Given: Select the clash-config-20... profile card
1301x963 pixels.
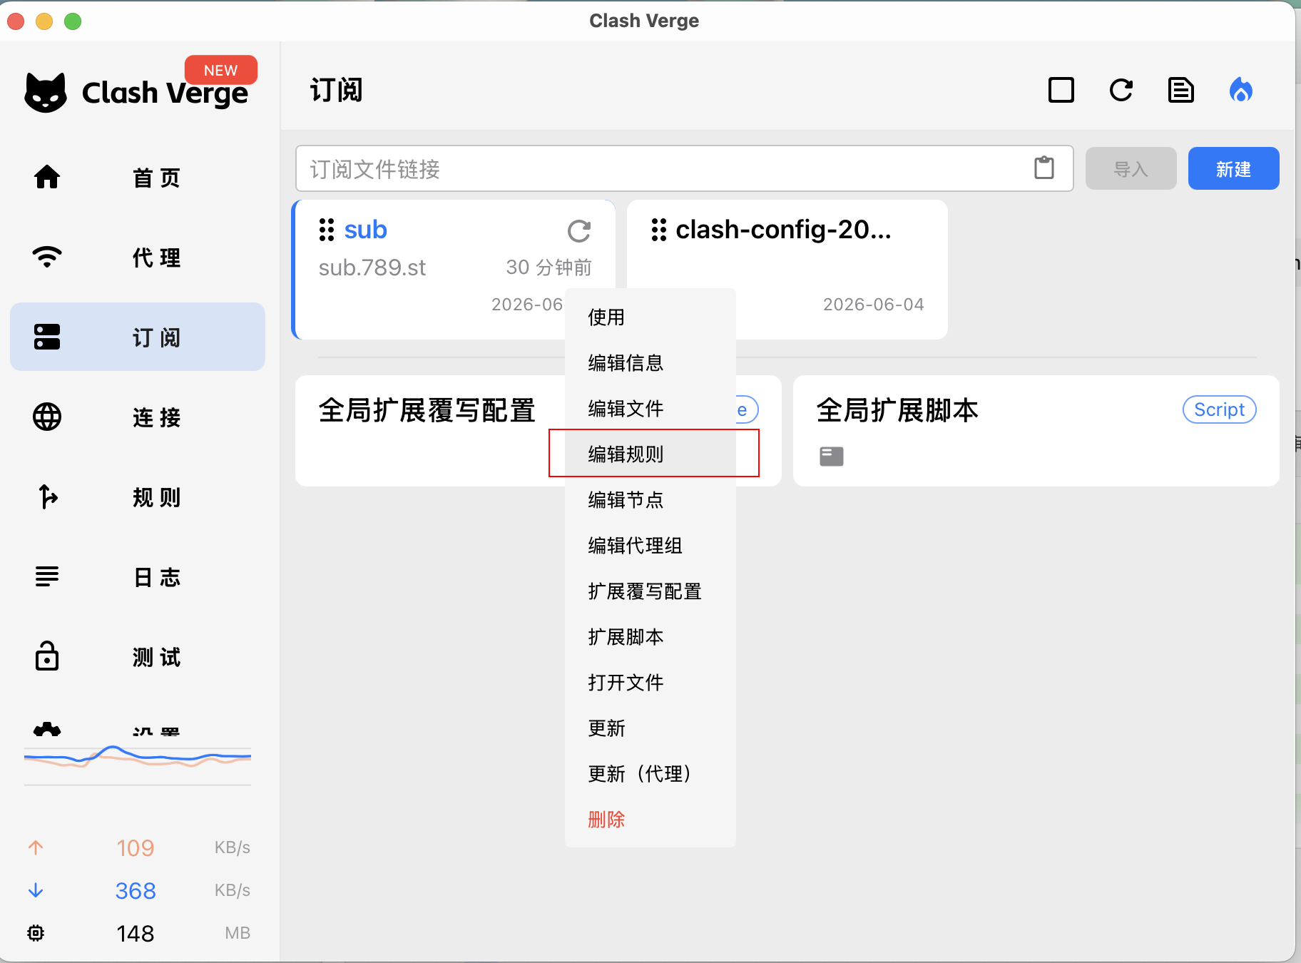Looking at the screenshot, I should pos(787,270).
